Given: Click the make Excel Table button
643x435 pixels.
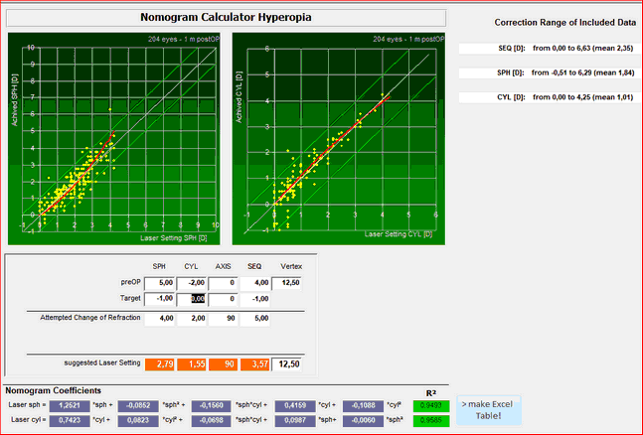Looking at the screenshot, I should coord(486,411).
